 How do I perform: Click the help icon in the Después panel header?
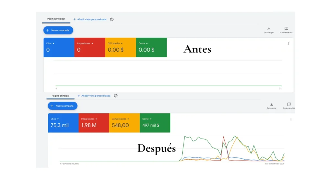pos(115,96)
